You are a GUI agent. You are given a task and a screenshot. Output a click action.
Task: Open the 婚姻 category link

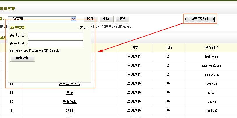point(70,111)
